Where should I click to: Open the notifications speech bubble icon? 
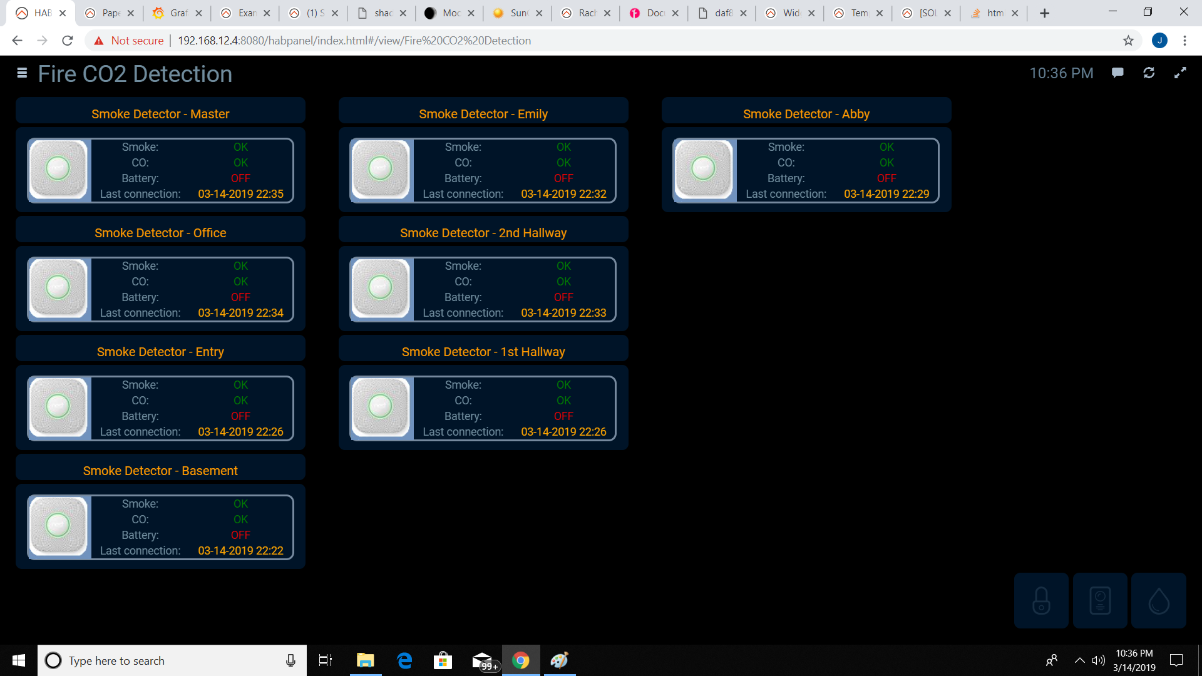tap(1117, 73)
